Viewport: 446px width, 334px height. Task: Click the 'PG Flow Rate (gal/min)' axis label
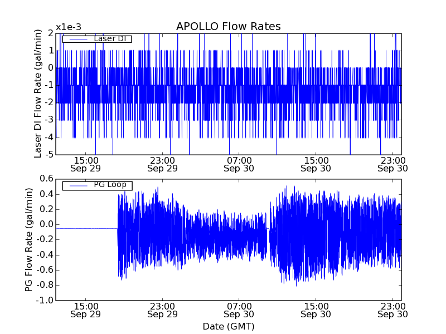click(29, 240)
